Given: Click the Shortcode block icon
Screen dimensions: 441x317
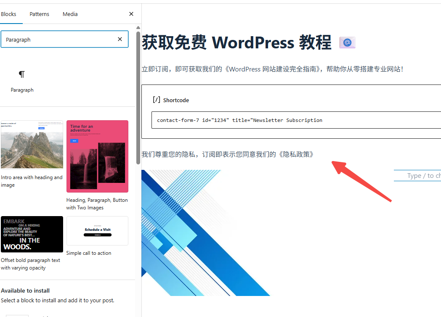Looking at the screenshot, I should 156,100.
